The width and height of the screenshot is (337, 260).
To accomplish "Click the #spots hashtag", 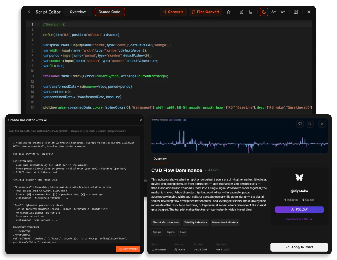I will tap(170, 232).
